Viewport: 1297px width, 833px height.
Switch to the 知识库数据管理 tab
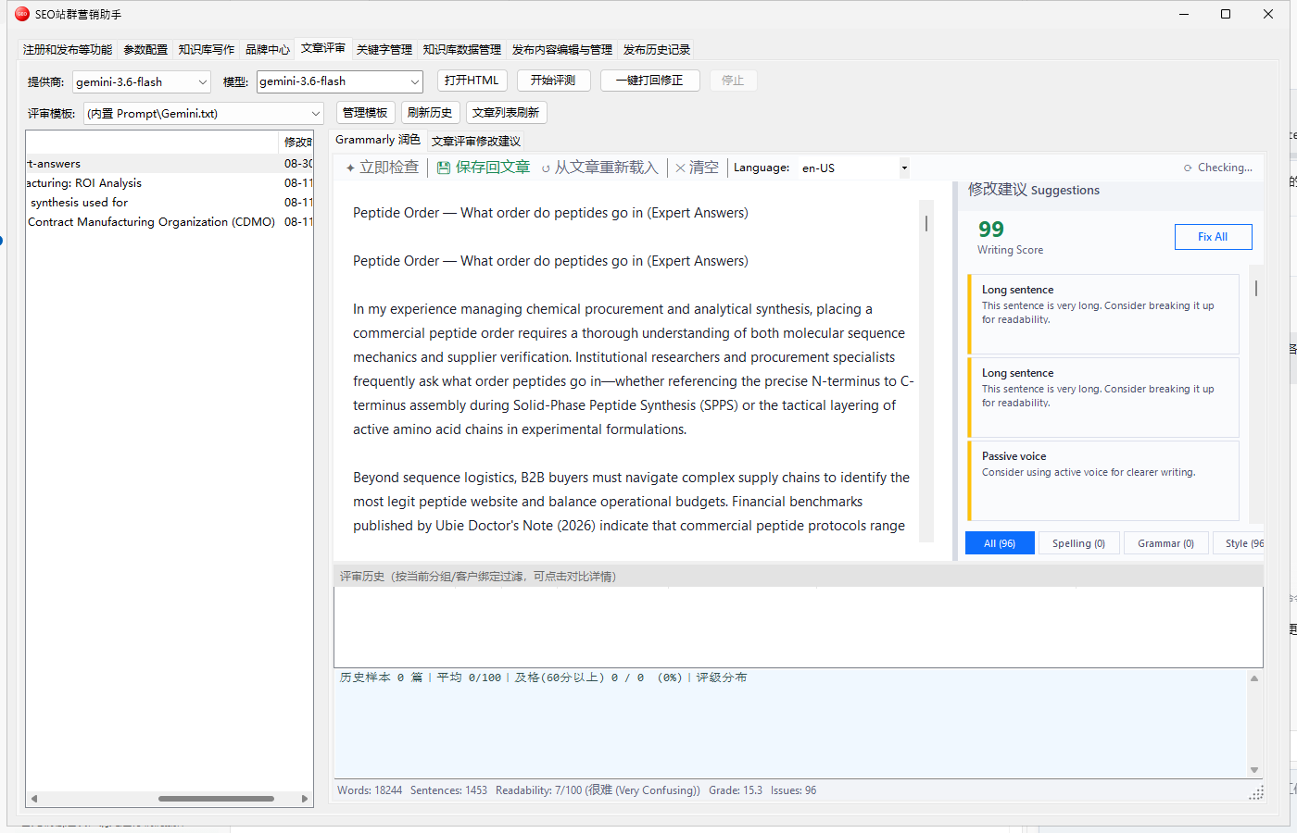click(462, 50)
